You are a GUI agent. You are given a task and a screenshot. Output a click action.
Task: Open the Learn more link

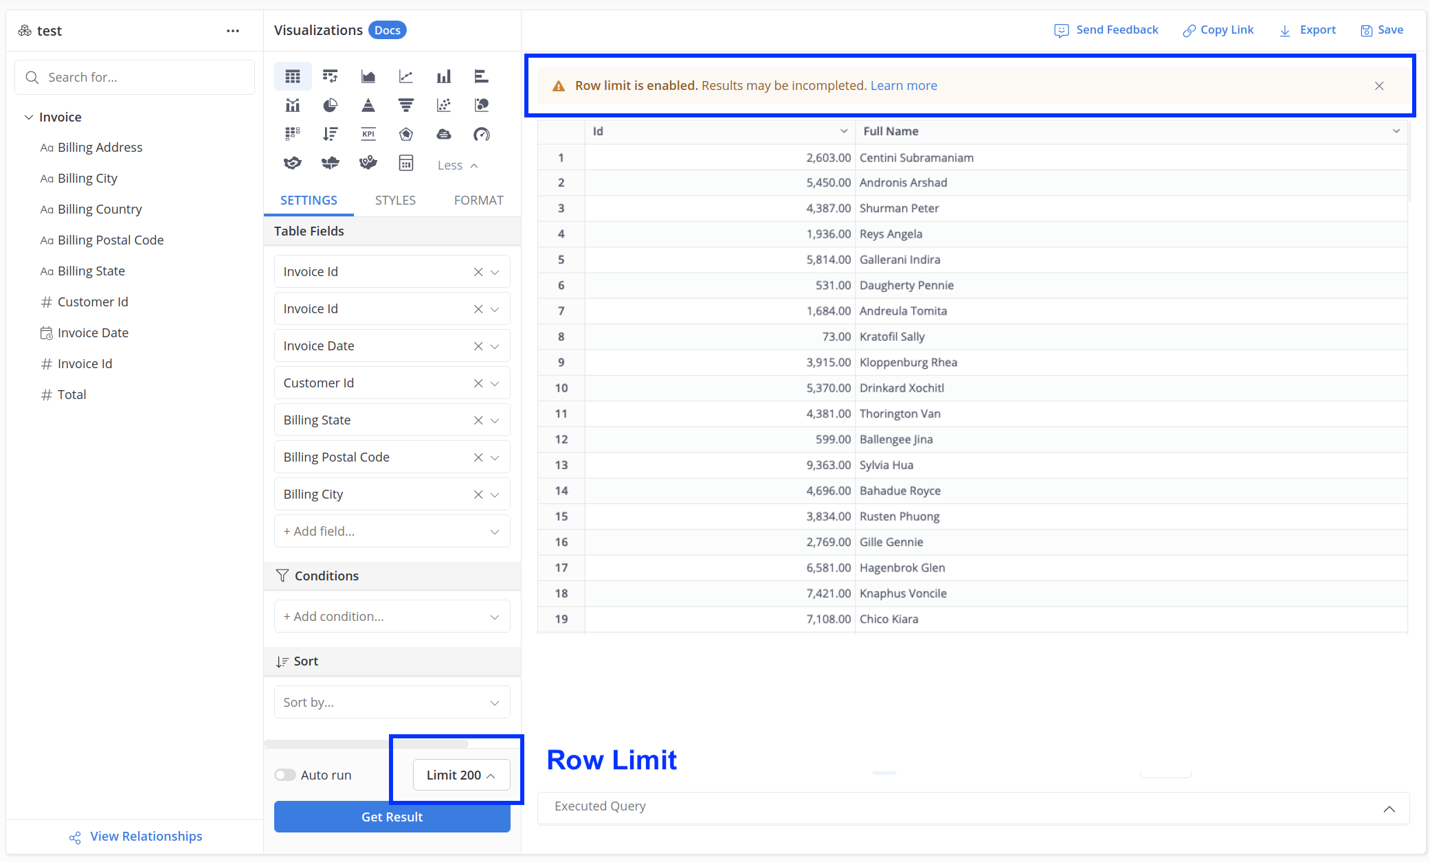click(904, 86)
